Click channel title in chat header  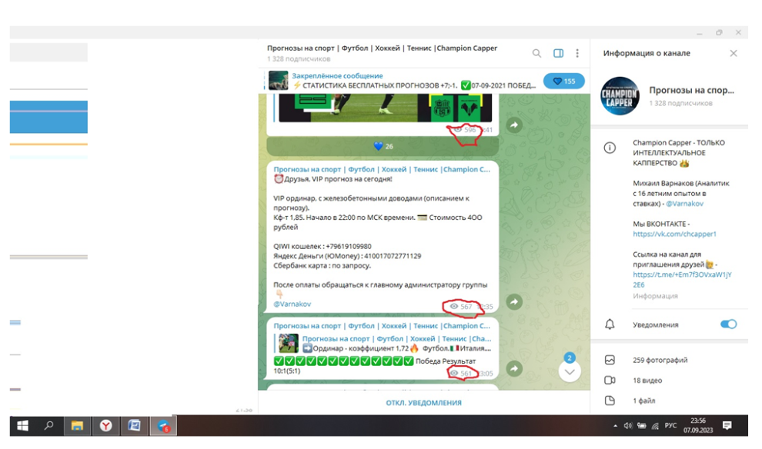[x=382, y=48]
